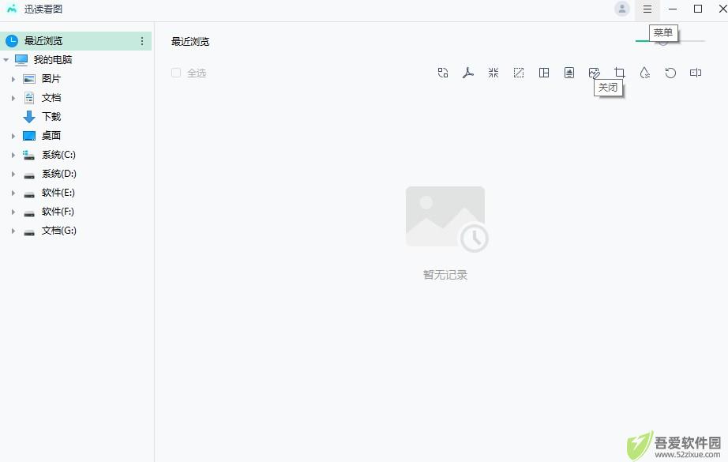728x462 pixels.
Task: Select 最近浏览 in the sidebar
Action: point(76,41)
